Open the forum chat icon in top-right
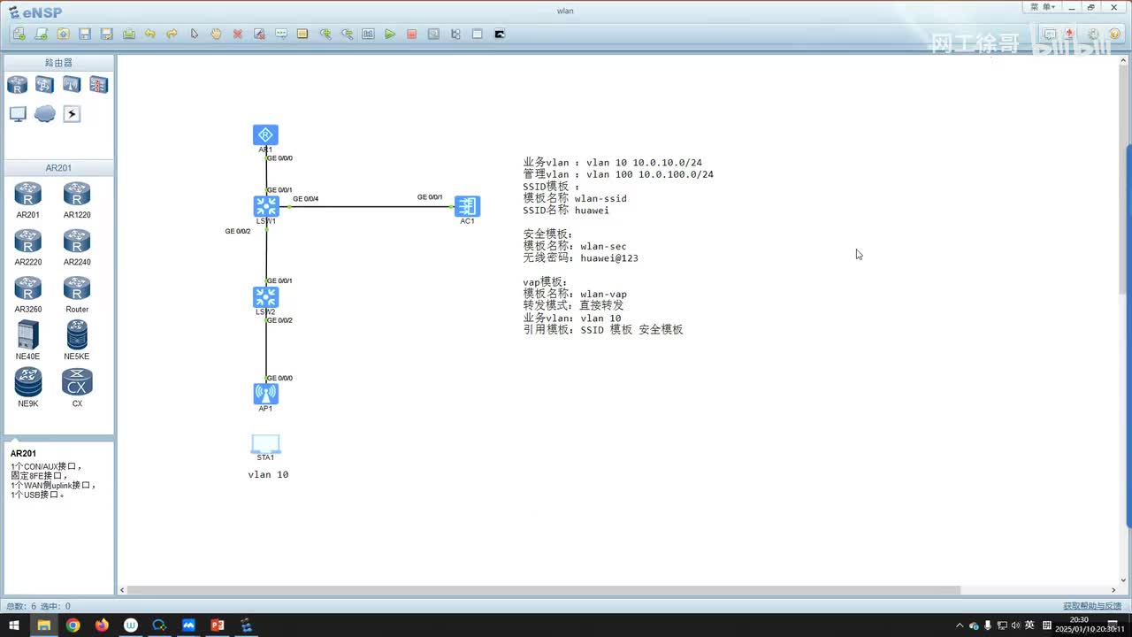The width and height of the screenshot is (1132, 637). [1050, 35]
